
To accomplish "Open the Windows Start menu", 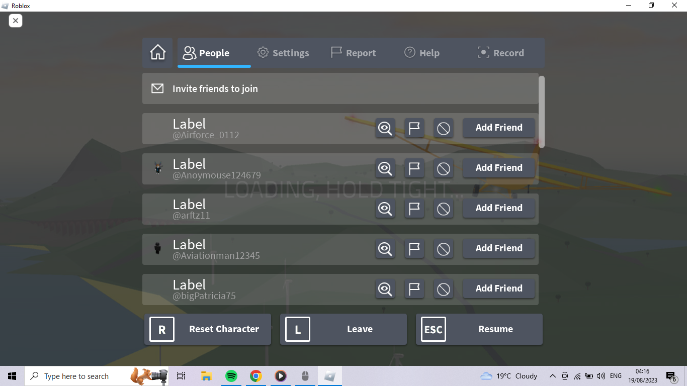I will [x=12, y=376].
